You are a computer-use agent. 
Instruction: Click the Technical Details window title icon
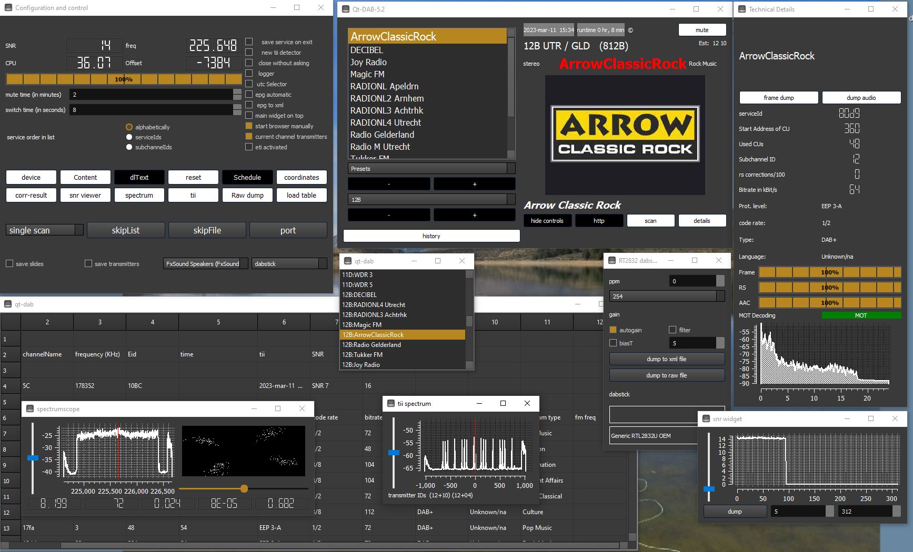tap(742, 9)
